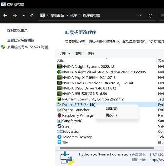
Task: Click the 程序和功能 title bar icon
Action: [x=3, y=4]
